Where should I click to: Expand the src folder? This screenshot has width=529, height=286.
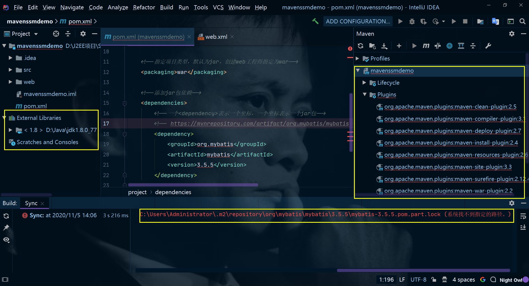[10, 70]
